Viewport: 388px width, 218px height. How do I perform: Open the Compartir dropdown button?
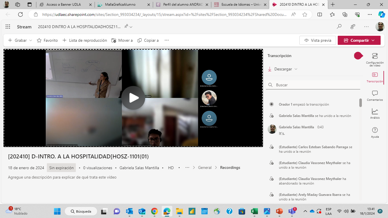(x=359, y=41)
